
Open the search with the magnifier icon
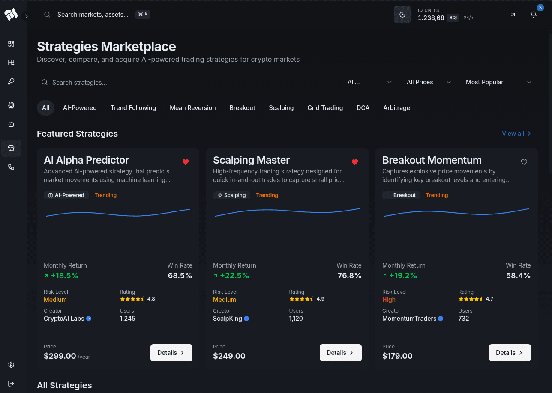(47, 14)
